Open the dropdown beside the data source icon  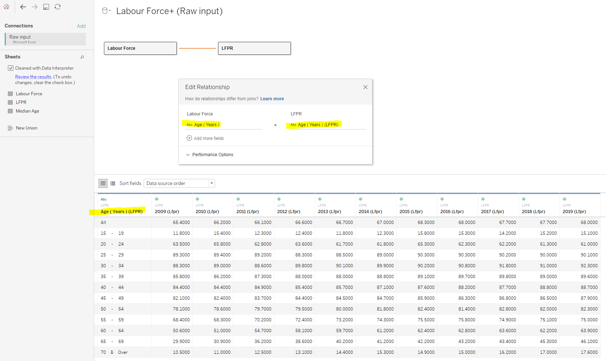[x=109, y=10]
